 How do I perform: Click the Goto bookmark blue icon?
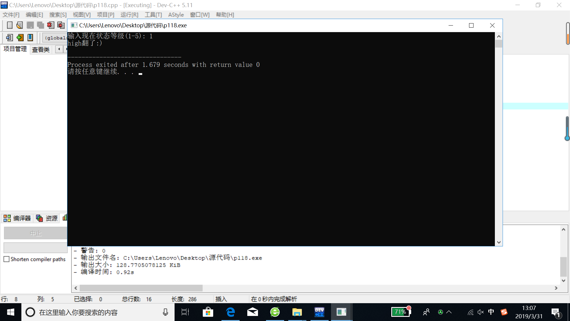(30, 38)
